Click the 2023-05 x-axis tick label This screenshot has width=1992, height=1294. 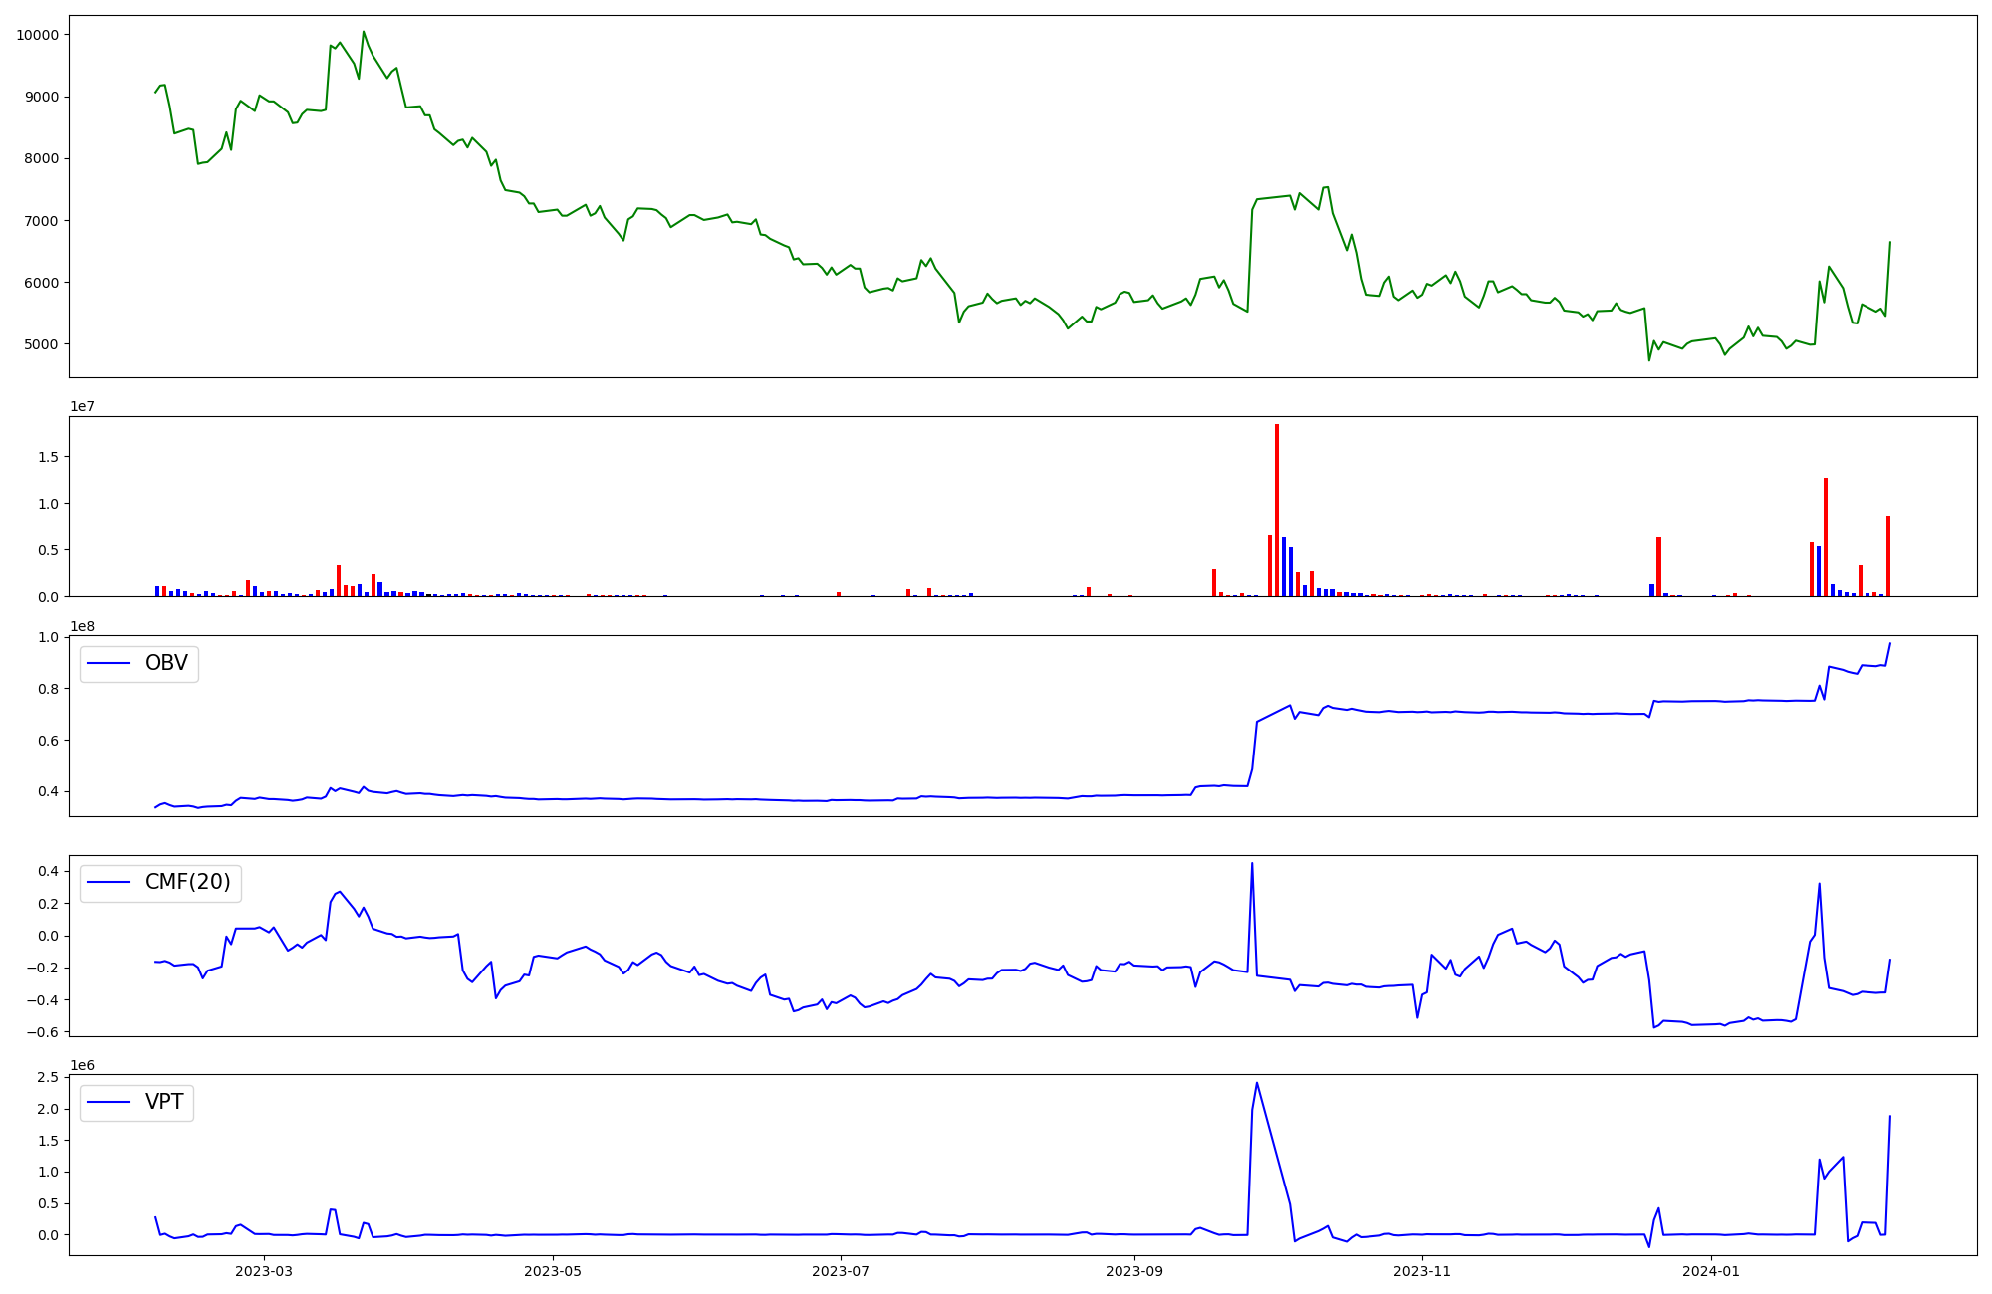pyautogui.click(x=553, y=1271)
